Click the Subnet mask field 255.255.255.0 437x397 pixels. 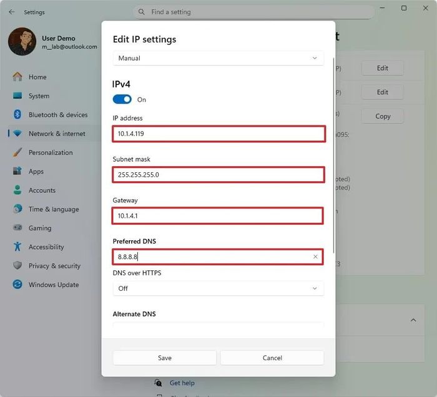point(219,175)
